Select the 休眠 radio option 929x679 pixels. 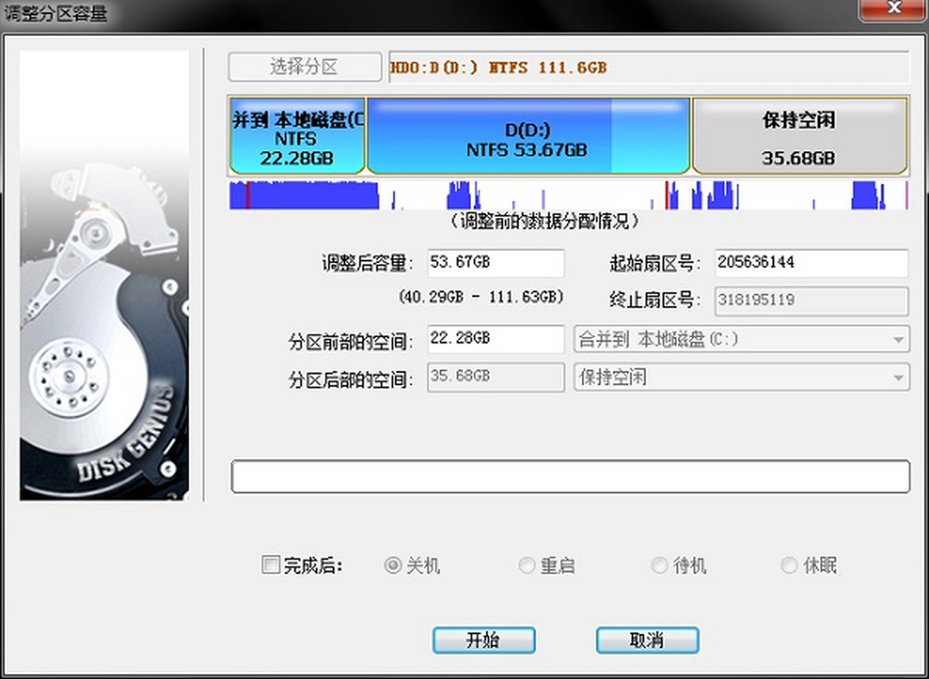point(789,565)
